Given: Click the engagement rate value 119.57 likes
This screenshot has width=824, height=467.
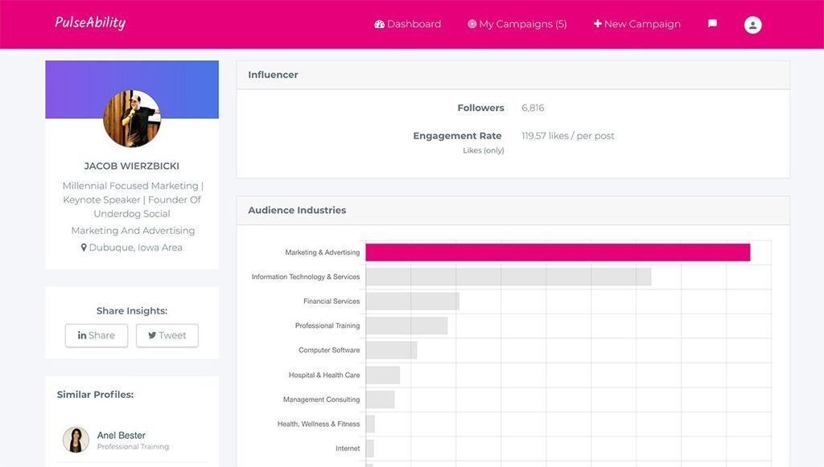Looking at the screenshot, I should [x=567, y=136].
